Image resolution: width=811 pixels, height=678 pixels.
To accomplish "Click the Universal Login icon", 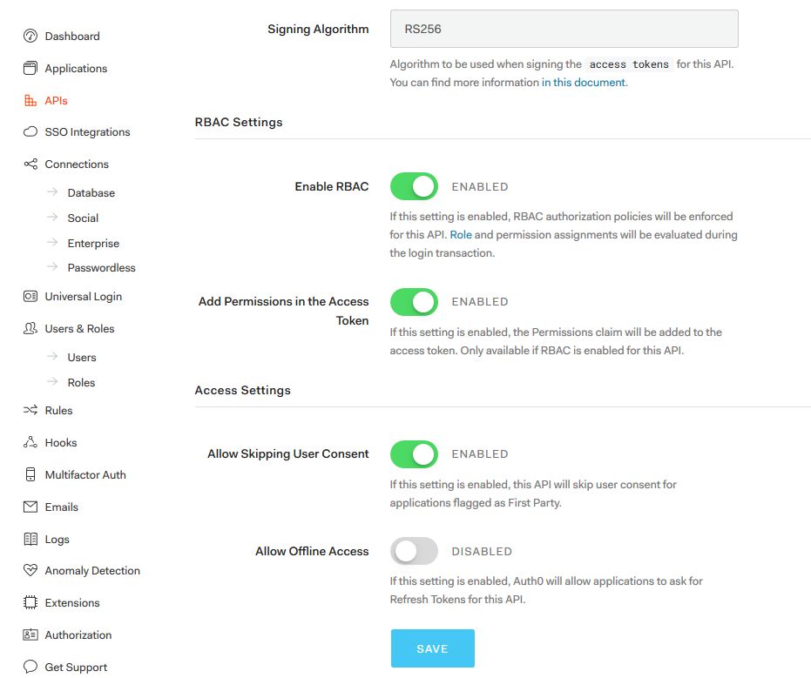I will pos(30,297).
